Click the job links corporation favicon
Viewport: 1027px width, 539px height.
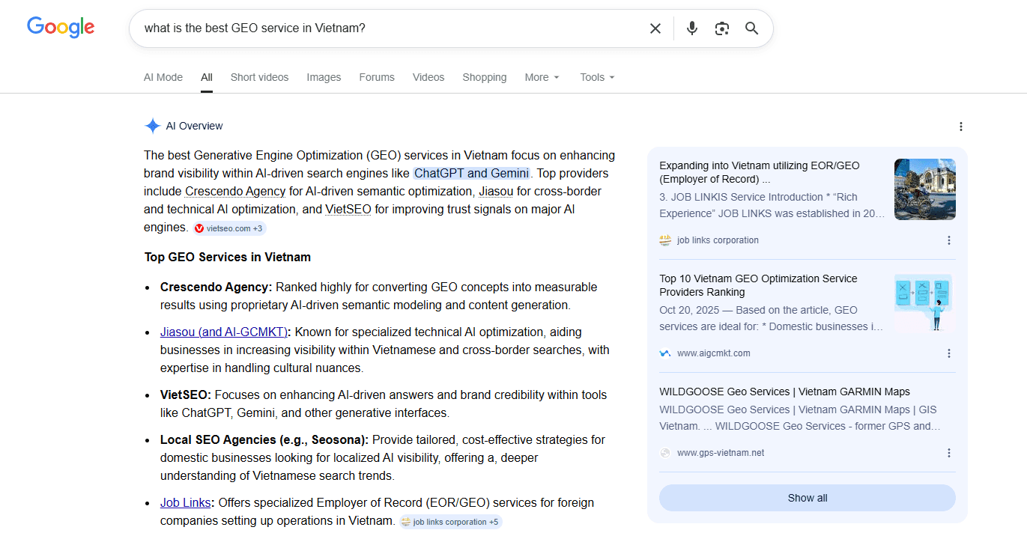[665, 240]
